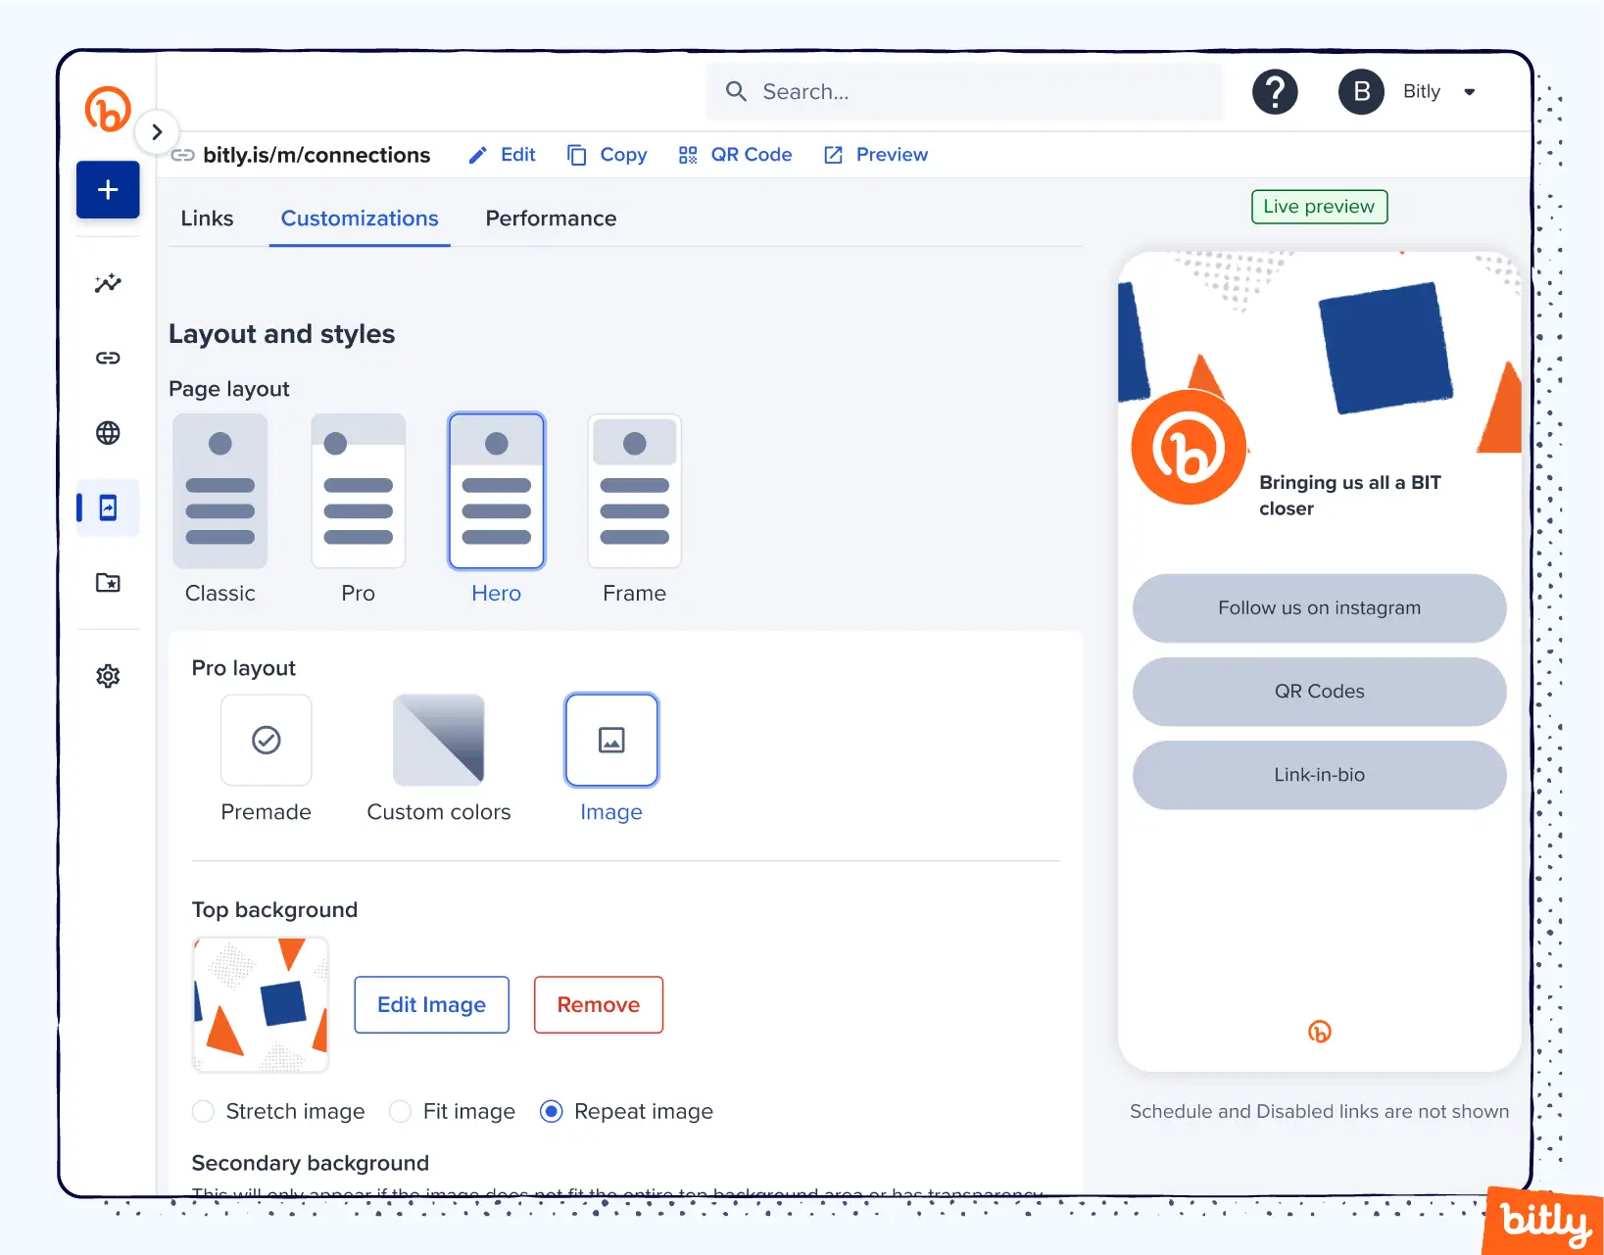
Task: Open the QR Code option in toolbar
Action: coord(735,155)
